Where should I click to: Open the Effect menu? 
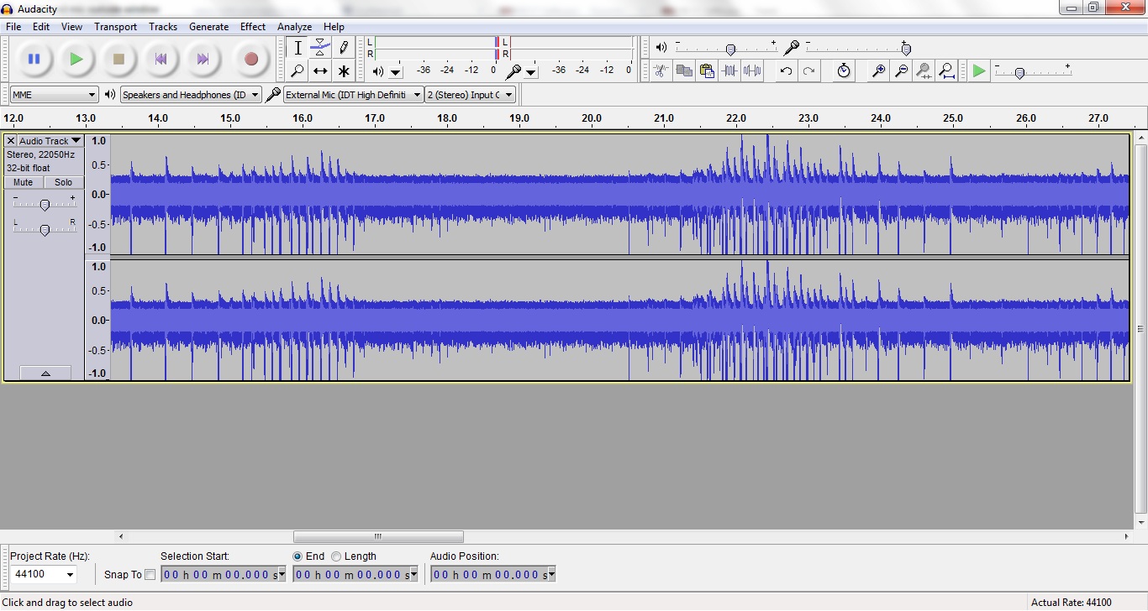point(252,27)
